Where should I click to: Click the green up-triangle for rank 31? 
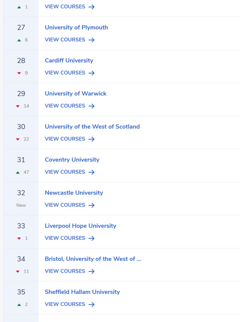pos(18,172)
